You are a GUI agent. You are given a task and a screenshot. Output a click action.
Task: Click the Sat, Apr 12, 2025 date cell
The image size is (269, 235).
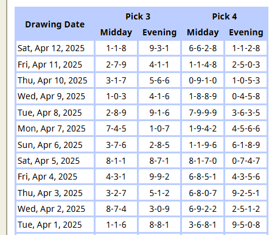[x=55, y=48]
